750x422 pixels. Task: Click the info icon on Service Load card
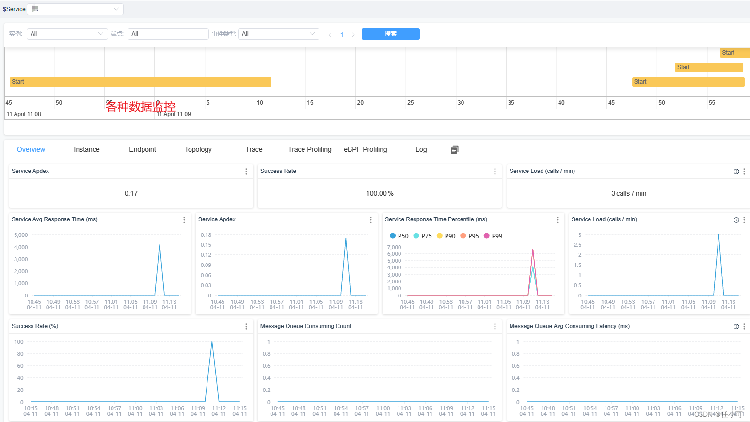click(x=736, y=171)
